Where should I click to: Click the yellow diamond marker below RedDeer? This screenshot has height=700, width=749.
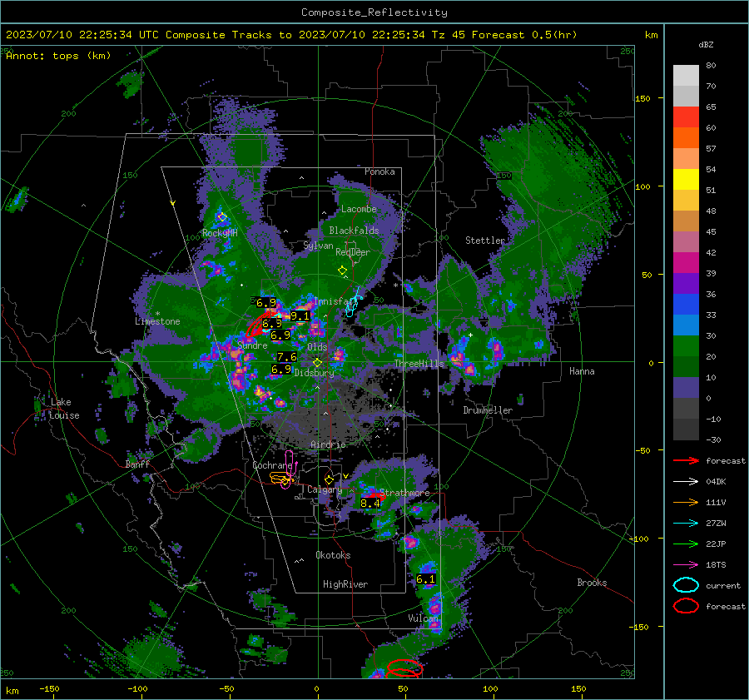343,271
